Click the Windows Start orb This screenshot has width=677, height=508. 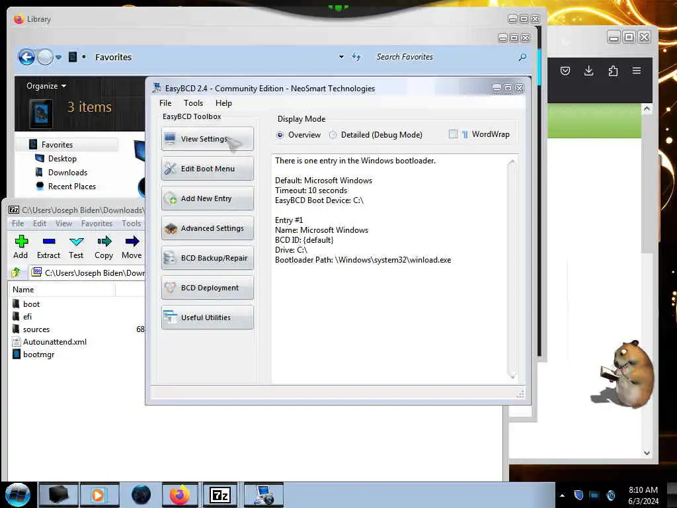pos(18,495)
